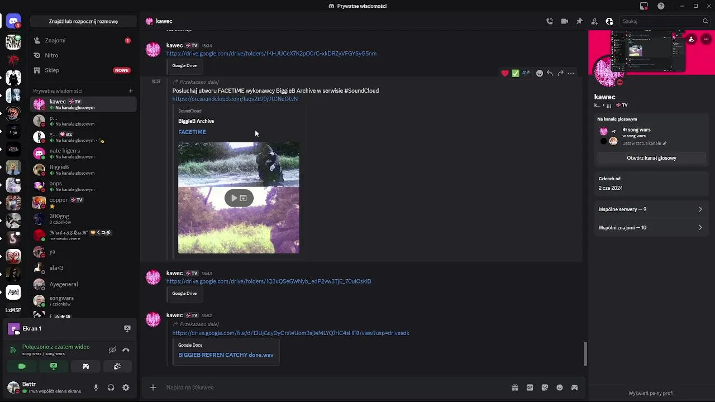715x402 pixels.
Task: Open the drive.google.com file link
Action: pos(290,333)
